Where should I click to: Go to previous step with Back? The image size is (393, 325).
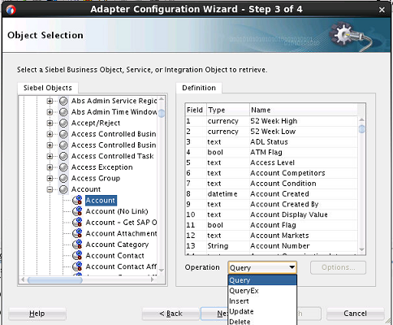171,314
